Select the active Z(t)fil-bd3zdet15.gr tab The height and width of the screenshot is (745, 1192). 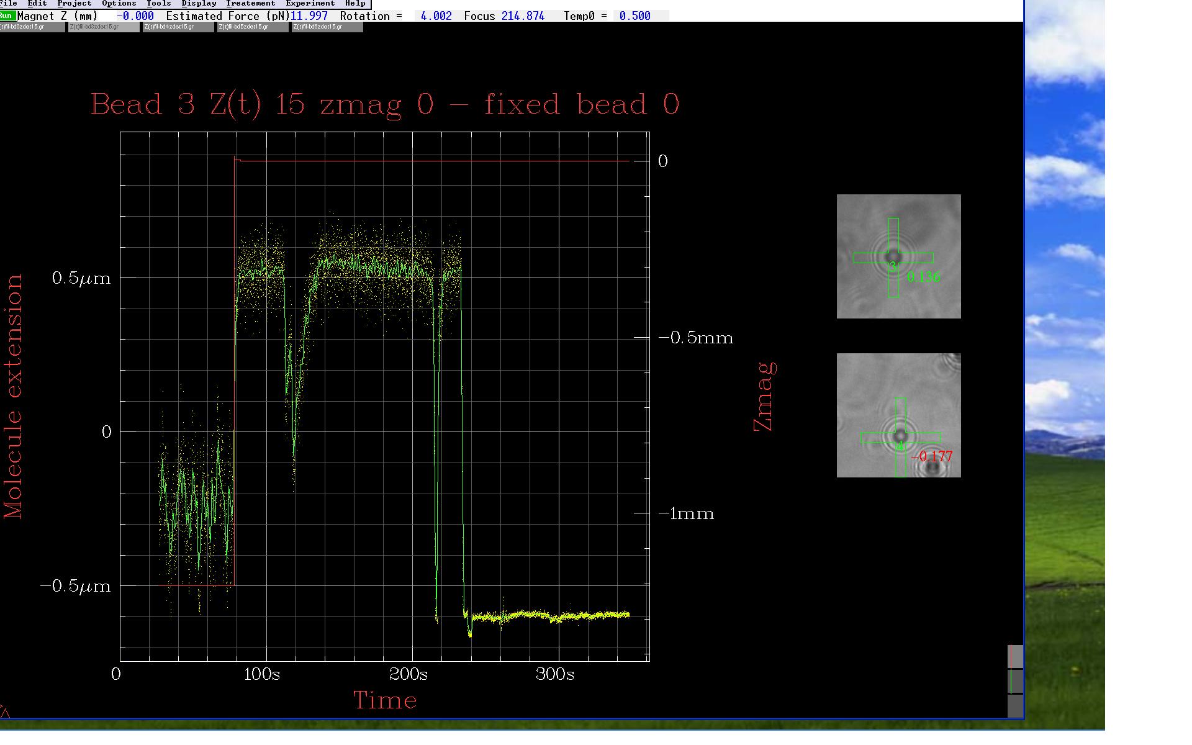coord(103,27)
